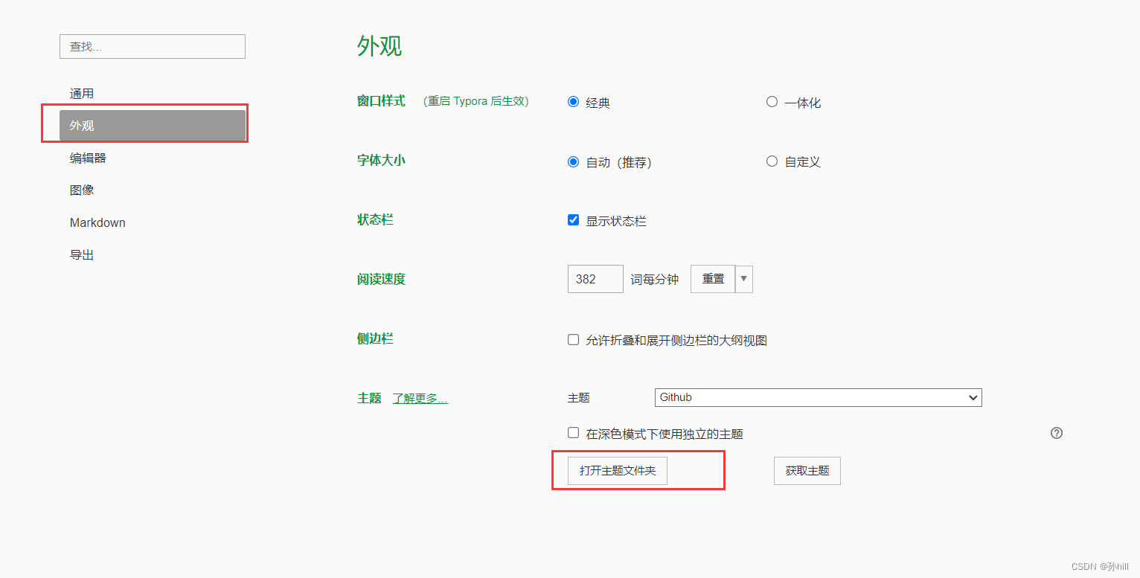This screenshot has height=578, width=1140.
Task: Click the 打开主题文件夹 button
Action: 618,471
